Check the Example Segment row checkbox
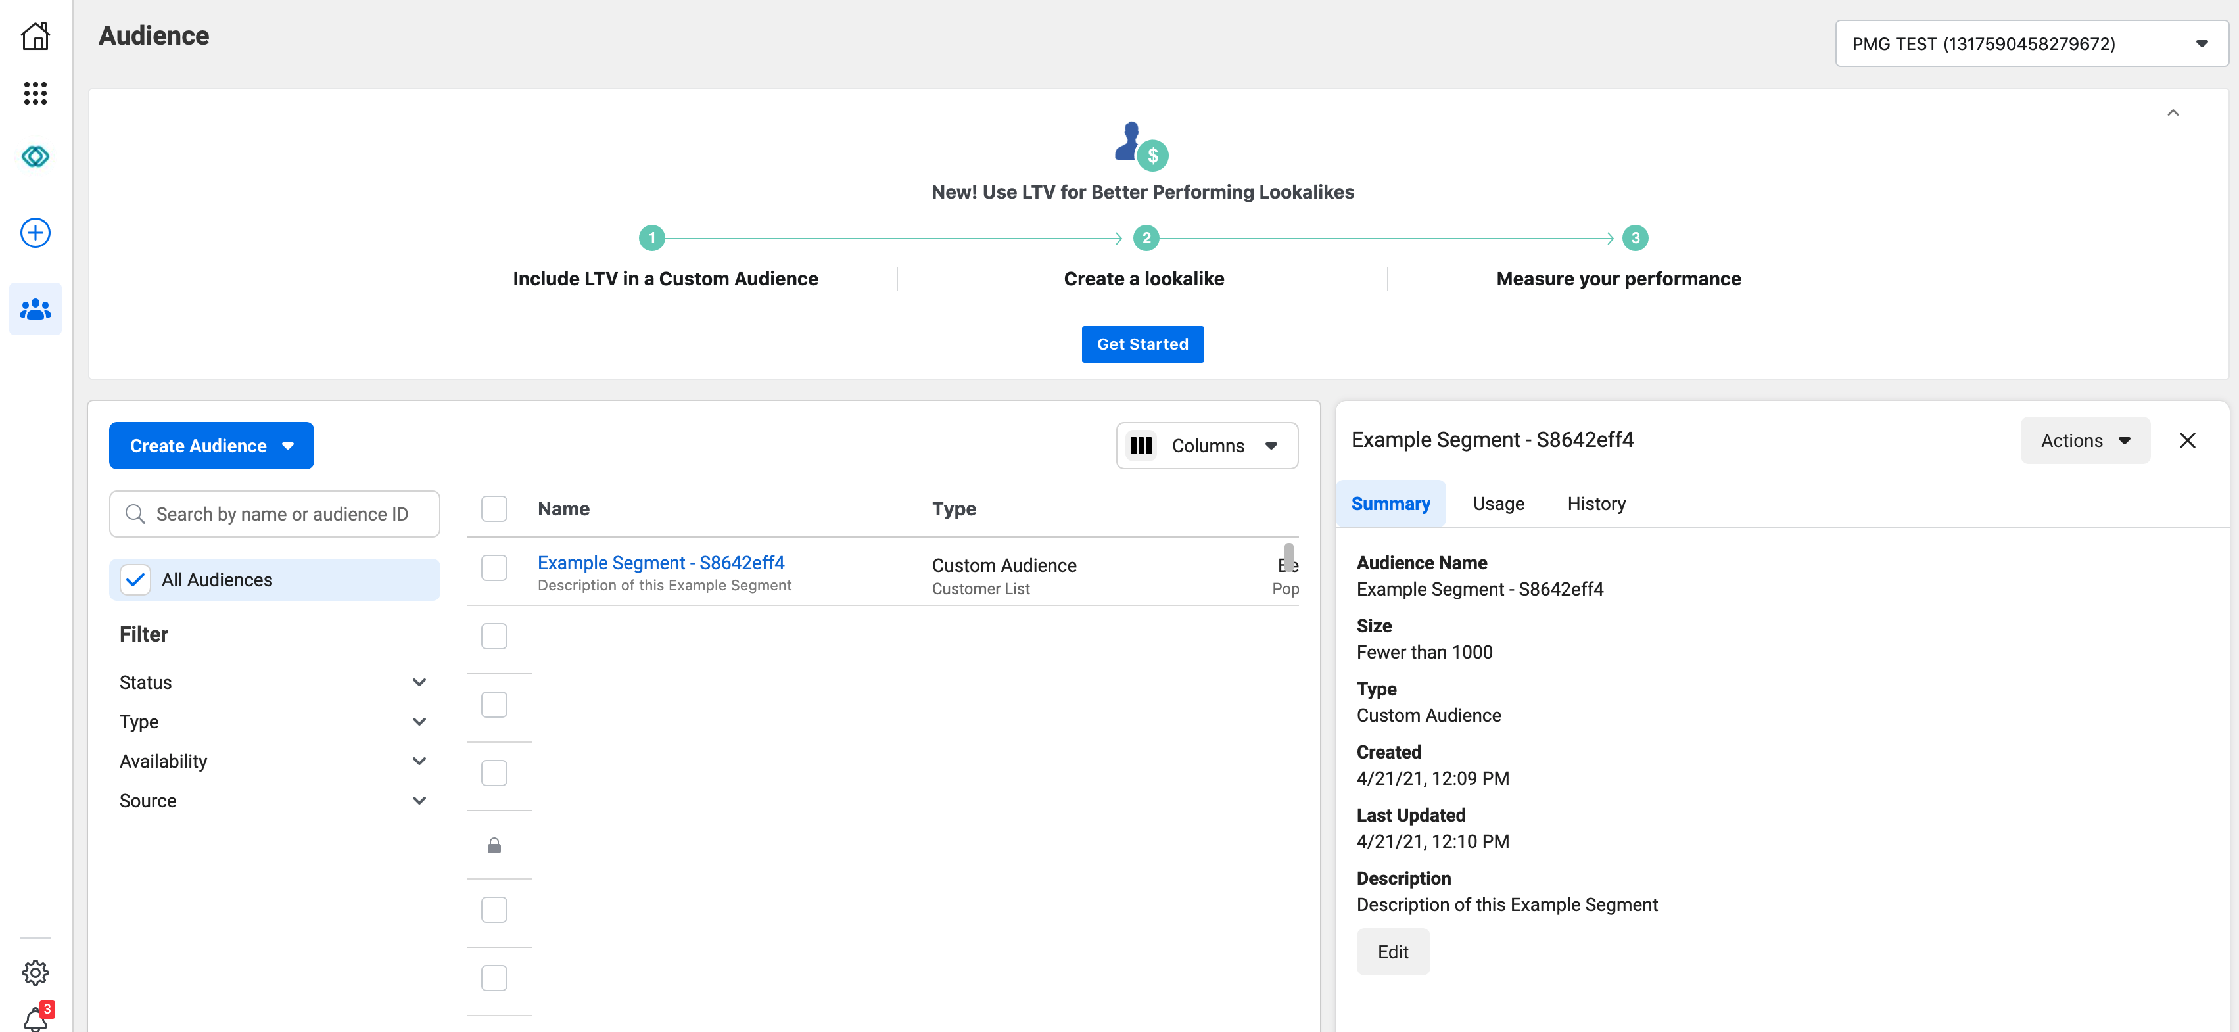Viewport: 2239px width, 1032px height. pos(494,568)
